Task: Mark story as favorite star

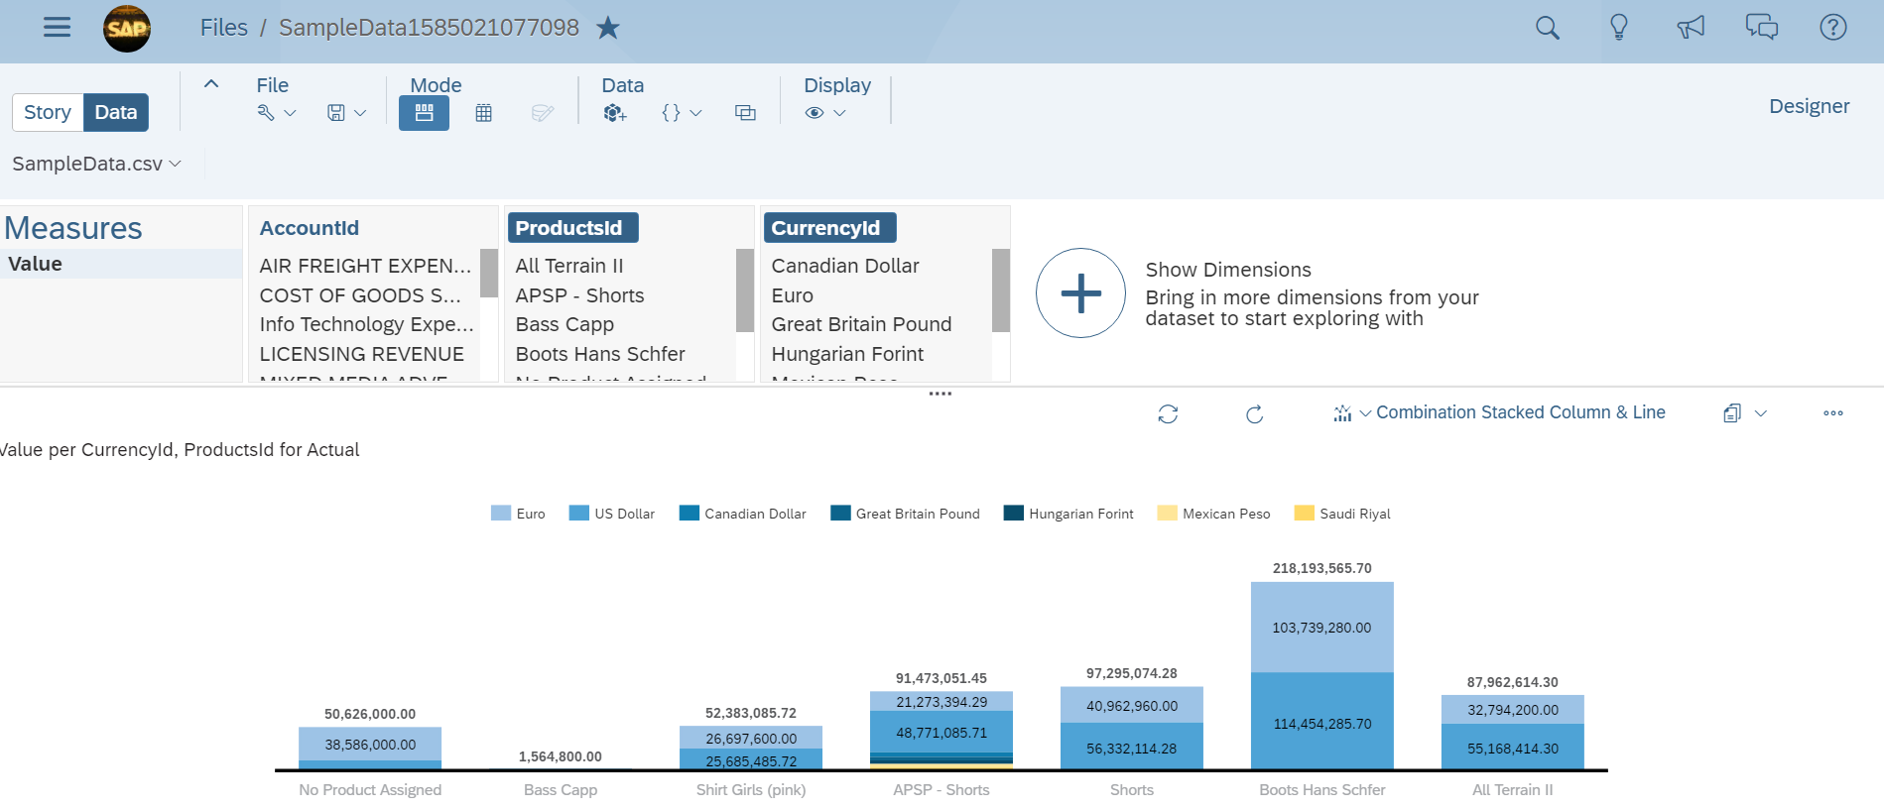Action: click(x=608, y=28)
